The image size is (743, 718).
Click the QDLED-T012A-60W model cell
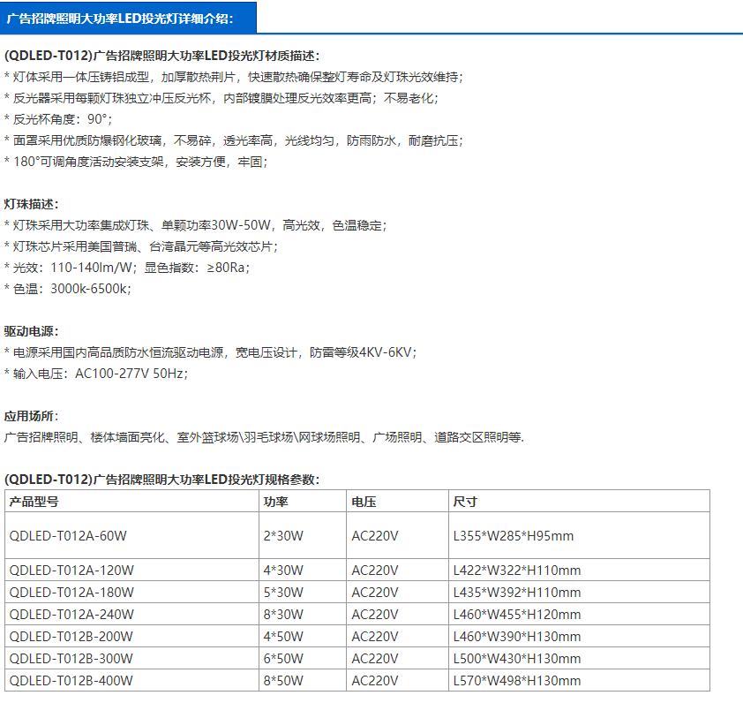coord(131,535)
